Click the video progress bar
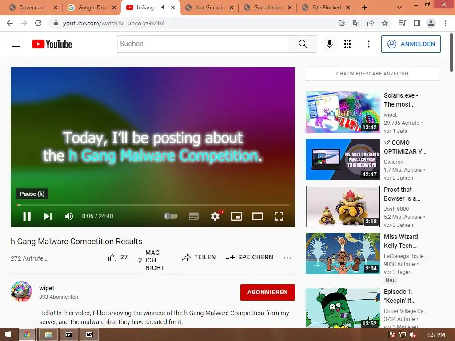The height and width of the screenshot is (341, 455). [153, 205]
